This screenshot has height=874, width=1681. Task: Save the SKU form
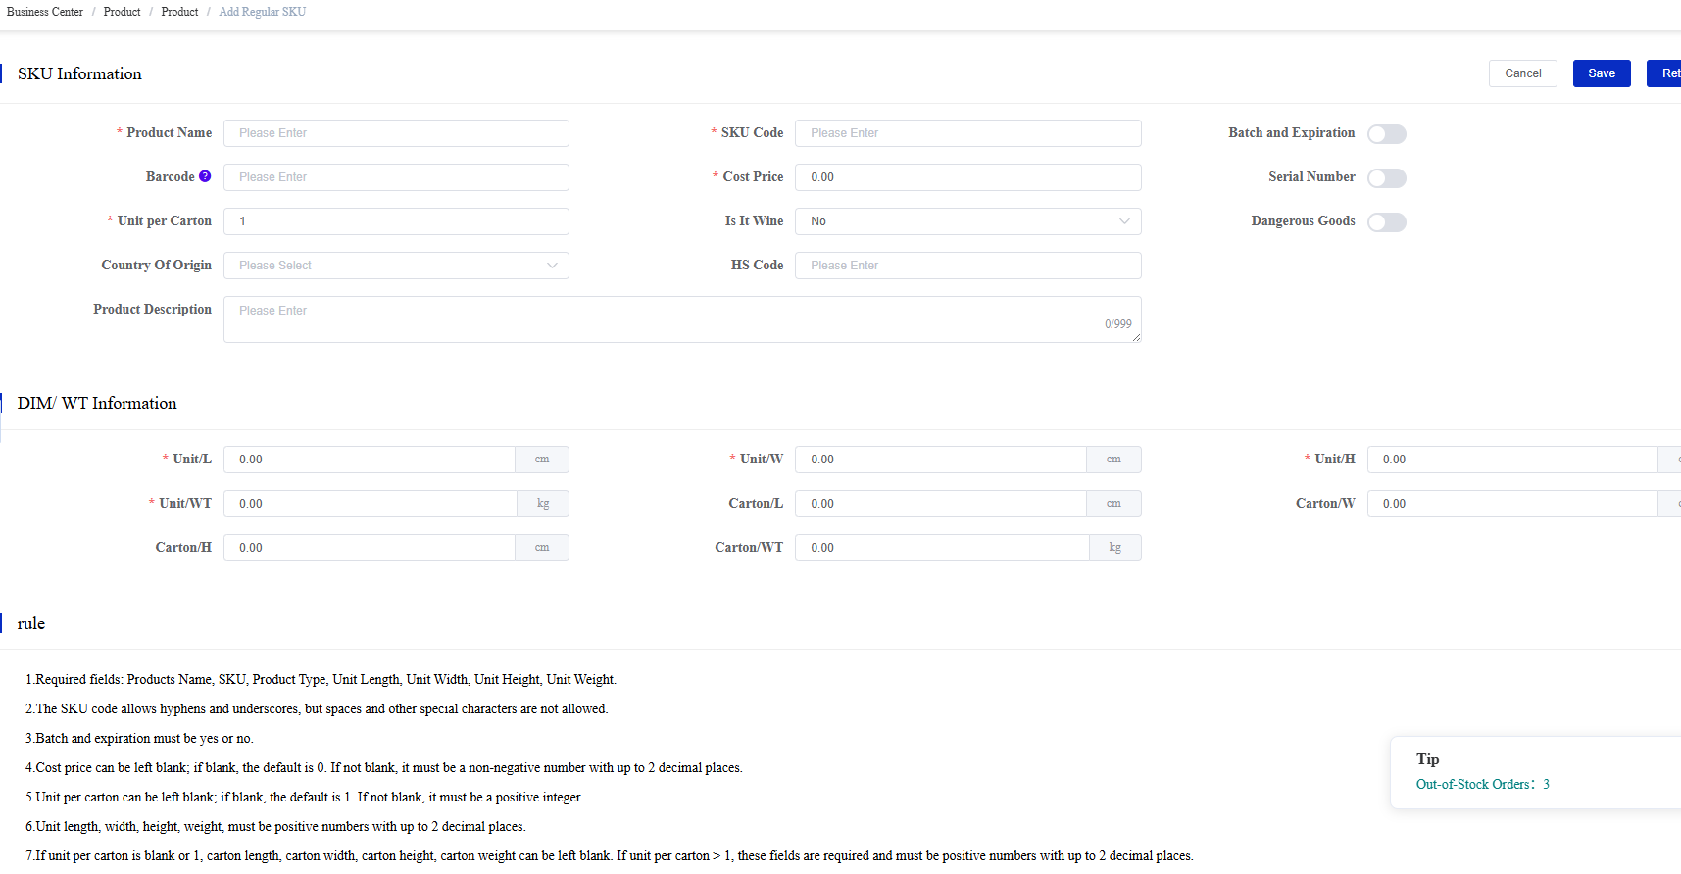(x=1602, y=73)
